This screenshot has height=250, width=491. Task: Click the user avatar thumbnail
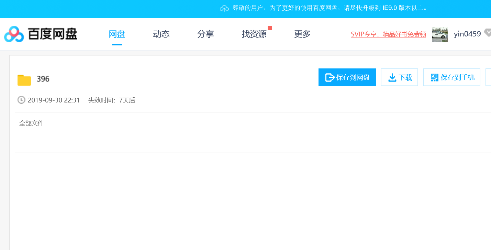[x=440, y=34]
